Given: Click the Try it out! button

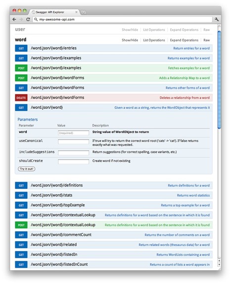Looking at the screenshot, I should (x=27, y=169).
